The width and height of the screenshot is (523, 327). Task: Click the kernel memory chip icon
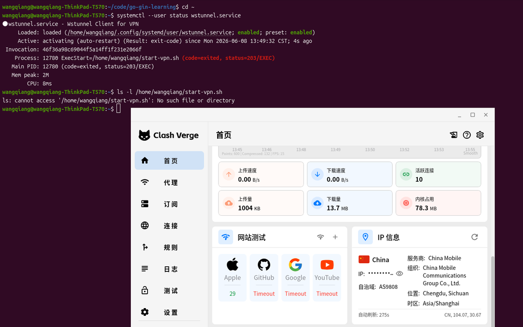406,203
